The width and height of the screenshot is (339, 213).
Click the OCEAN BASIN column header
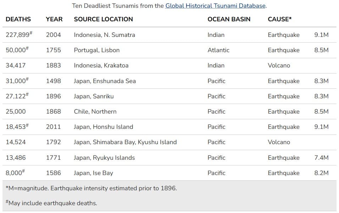[x=229, y=19]
